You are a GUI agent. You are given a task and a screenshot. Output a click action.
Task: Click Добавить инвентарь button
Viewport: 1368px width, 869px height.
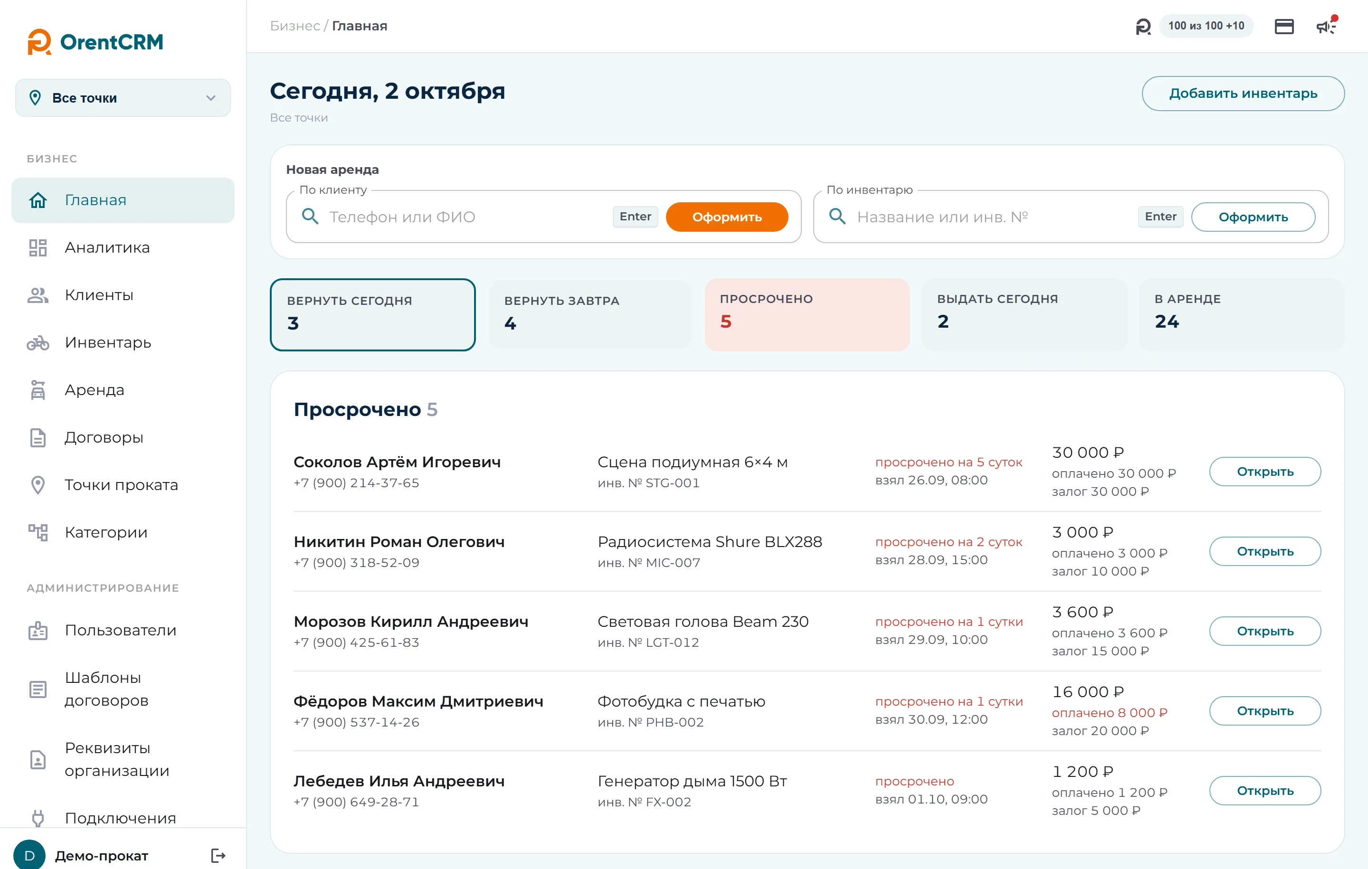pos(1243,93)
